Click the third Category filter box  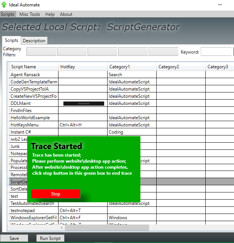(102, 52)
